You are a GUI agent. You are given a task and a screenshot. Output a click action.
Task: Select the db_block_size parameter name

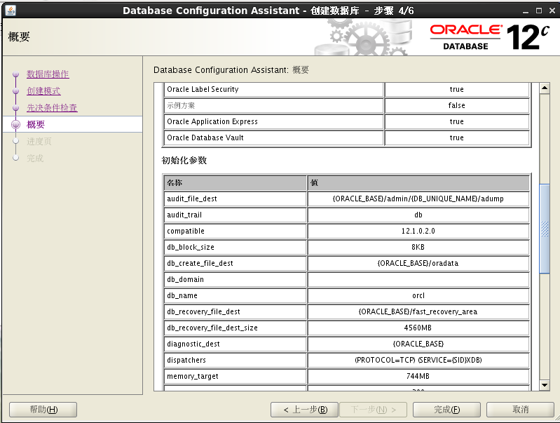(235, 247)
